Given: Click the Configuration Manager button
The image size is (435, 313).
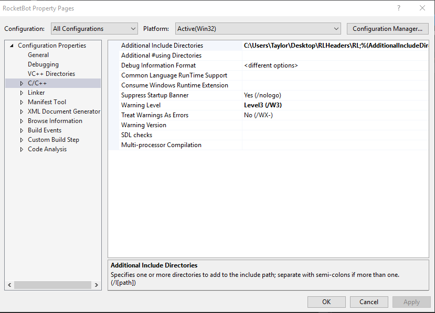Looking at the screenshot, I should coord(388,29).
